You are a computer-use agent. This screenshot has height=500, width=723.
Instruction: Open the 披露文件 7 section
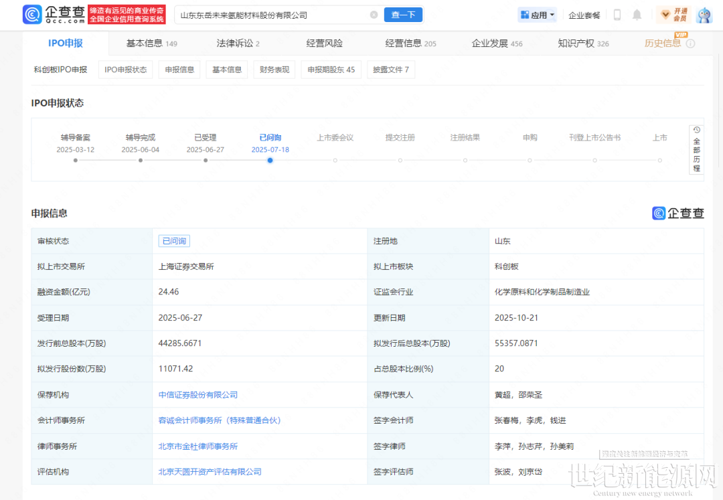click(x=390, y=70)
